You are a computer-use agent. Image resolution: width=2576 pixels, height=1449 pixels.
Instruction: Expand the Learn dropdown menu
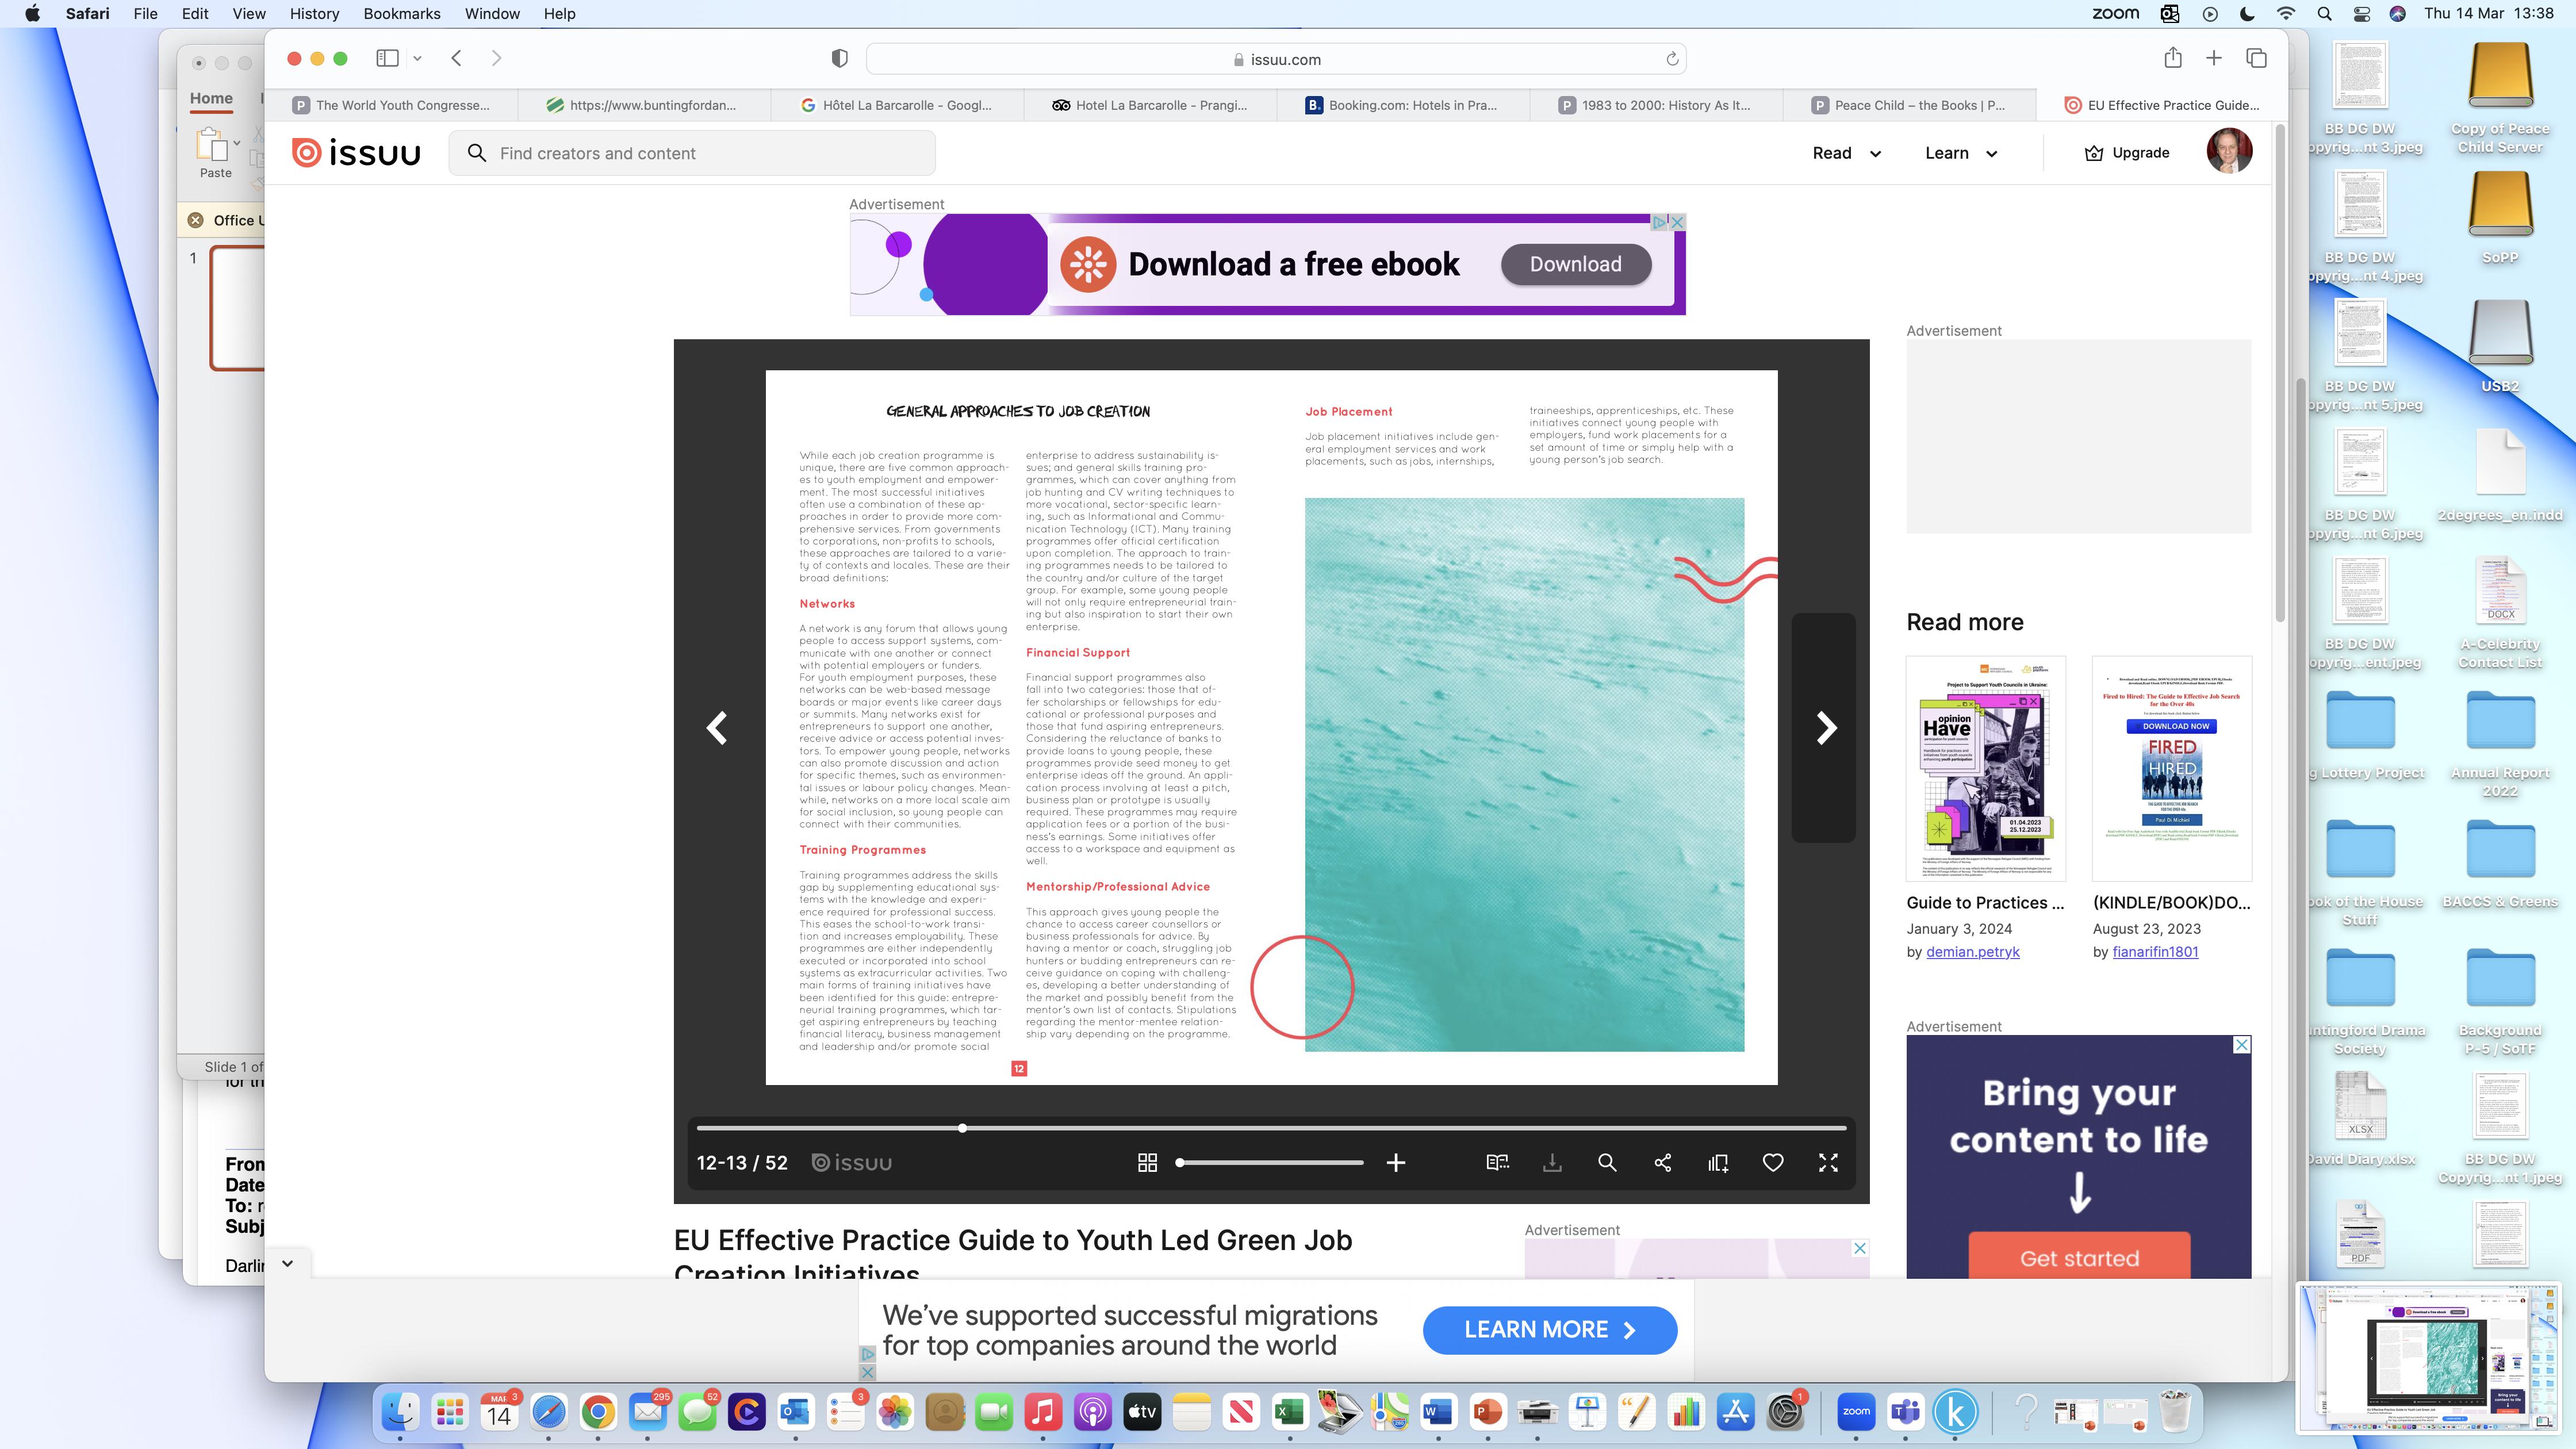[x=1960, y=153]
